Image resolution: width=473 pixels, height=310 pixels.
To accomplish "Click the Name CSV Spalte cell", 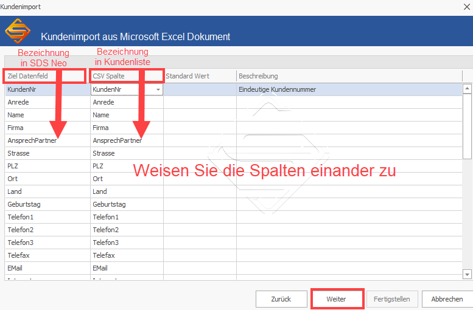I will tap(127, 115).
